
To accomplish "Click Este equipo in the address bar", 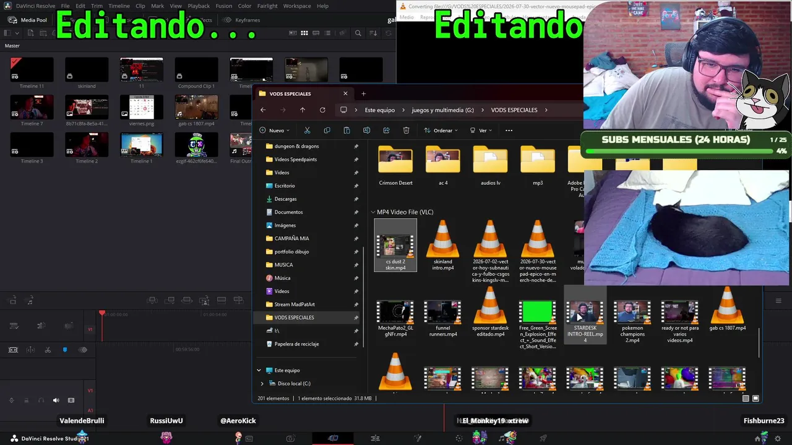I will 380,110.
